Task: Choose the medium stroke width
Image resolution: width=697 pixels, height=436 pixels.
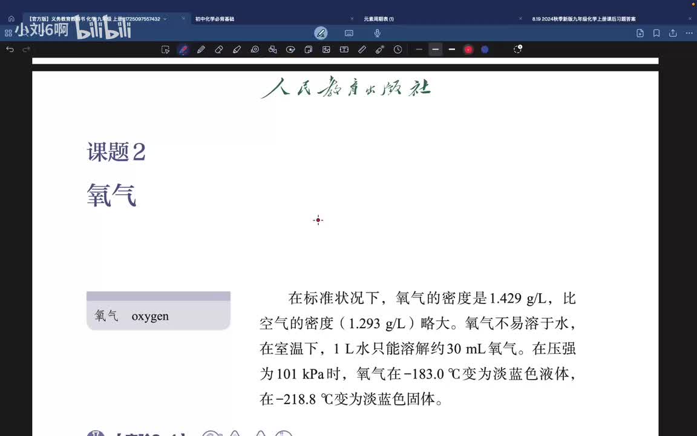Action: 436,50
